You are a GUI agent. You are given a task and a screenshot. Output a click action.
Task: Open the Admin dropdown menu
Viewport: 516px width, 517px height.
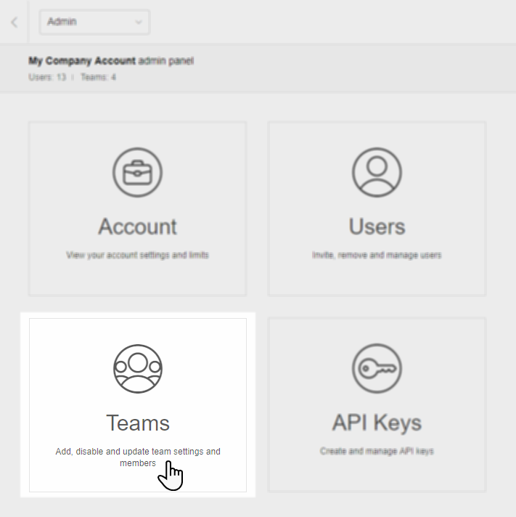94,23
